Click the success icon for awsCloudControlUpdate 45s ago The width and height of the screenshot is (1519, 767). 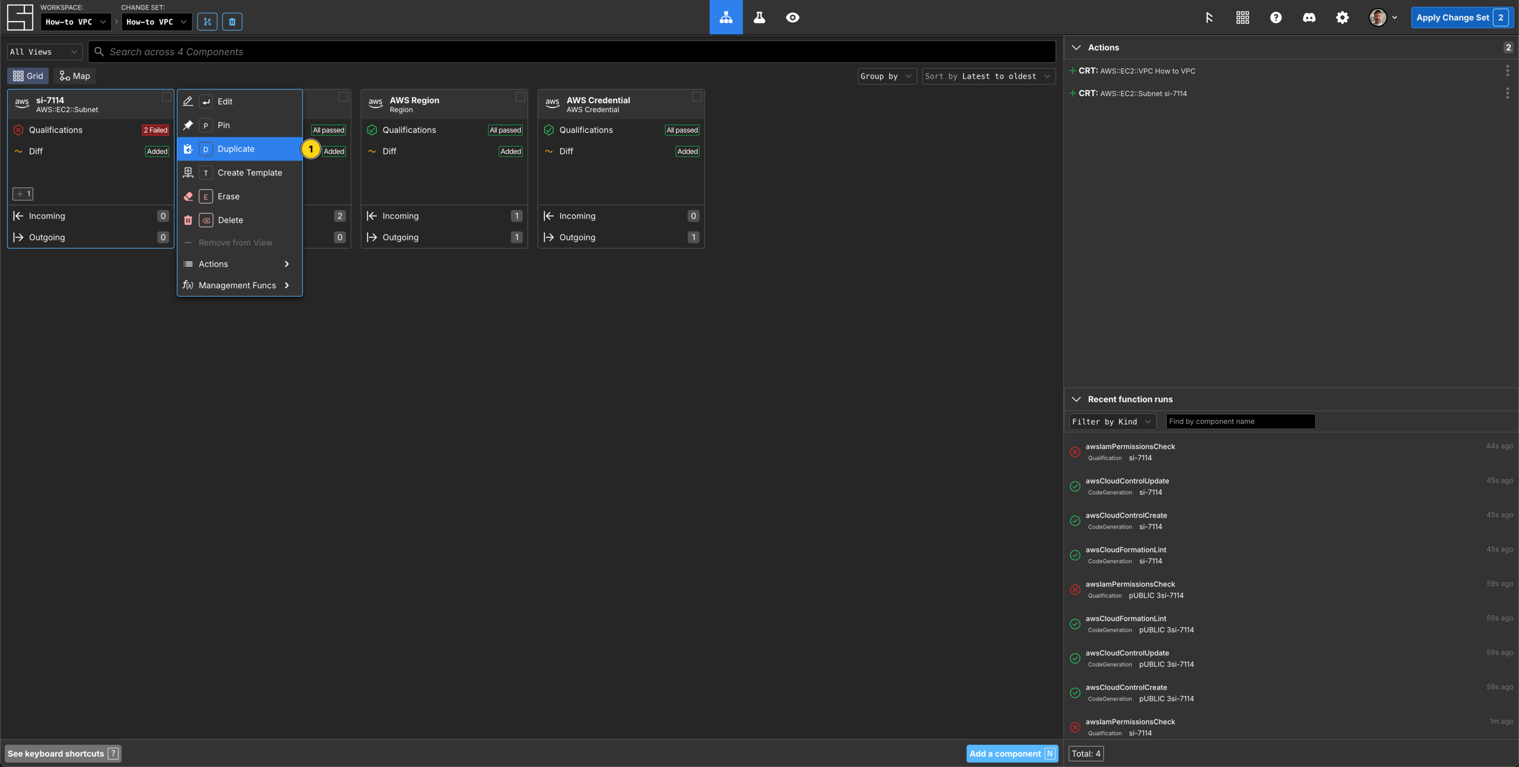tap(1075, 486)
